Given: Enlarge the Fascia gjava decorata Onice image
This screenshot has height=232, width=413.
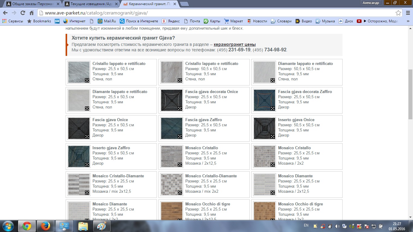Looking at the screenshot, I should click(180, 108).
